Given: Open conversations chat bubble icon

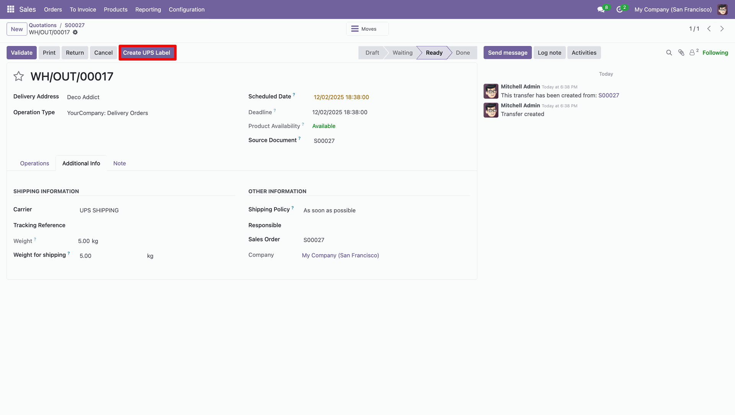Looking at the screenshot, I should point(601,10).
